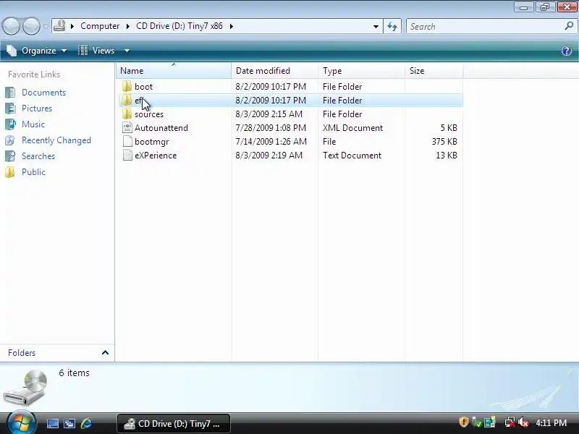Open Public favorite link
579x434 pixels.
(x=33, y=172)
